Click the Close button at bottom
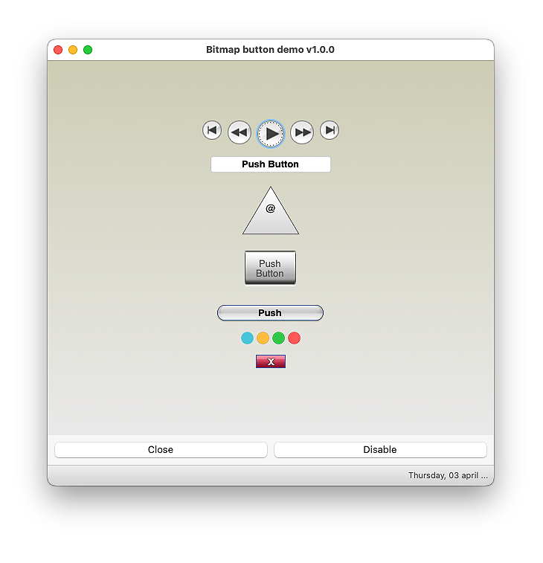Viewport: 543px width, 563px height. pyautogui.click(x=161, y=450)
